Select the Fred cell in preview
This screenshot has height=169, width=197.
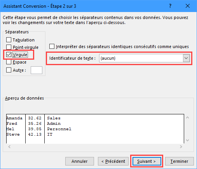coord(12,124)
